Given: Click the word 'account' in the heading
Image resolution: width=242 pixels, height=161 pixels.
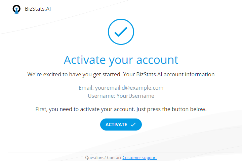Looking at the screenshot, I should [x=157, y=60].
